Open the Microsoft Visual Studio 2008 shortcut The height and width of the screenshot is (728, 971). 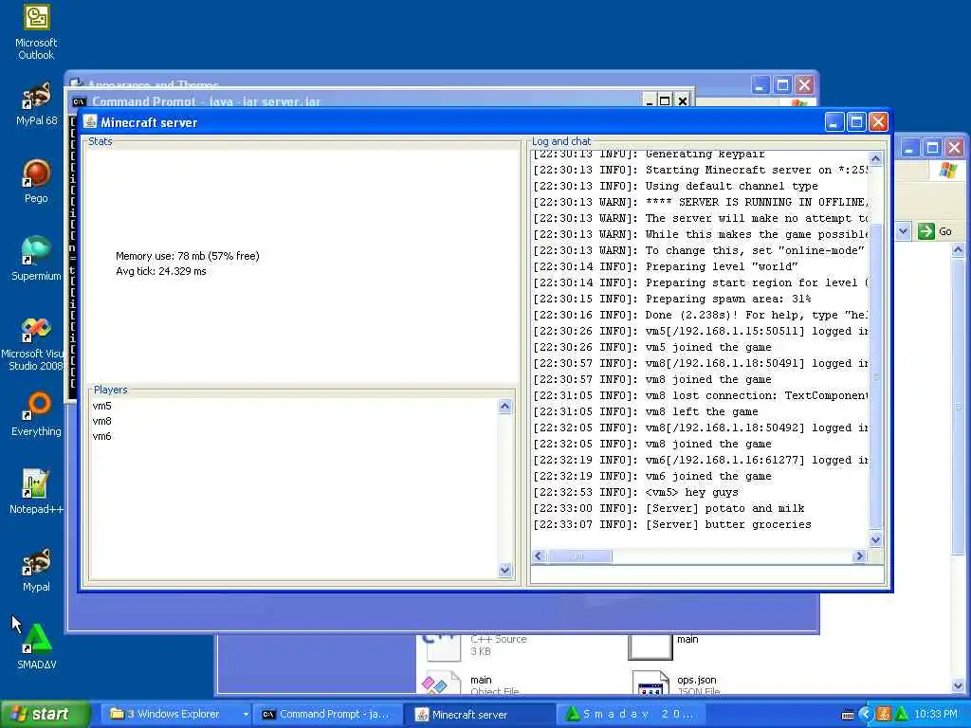point(33,343)
